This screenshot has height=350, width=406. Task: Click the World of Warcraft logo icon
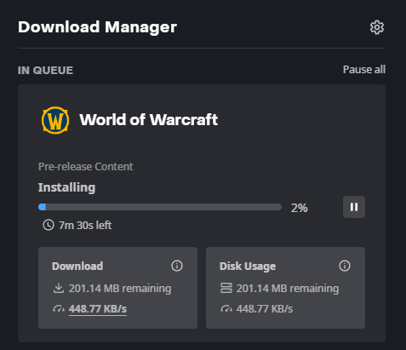(x=55, y=120)
